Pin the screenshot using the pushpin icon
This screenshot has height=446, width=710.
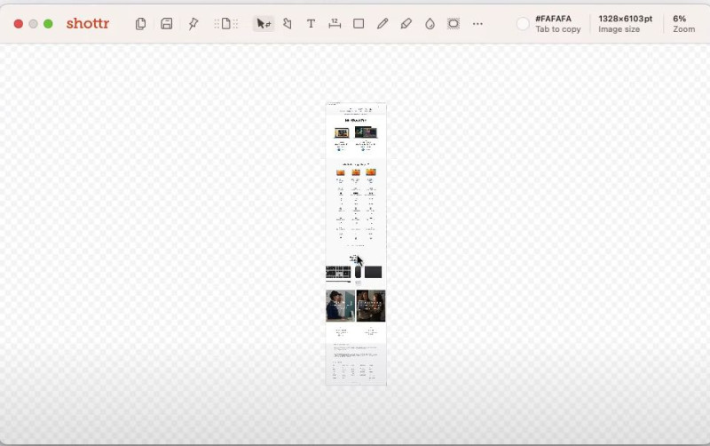point(193,24)
